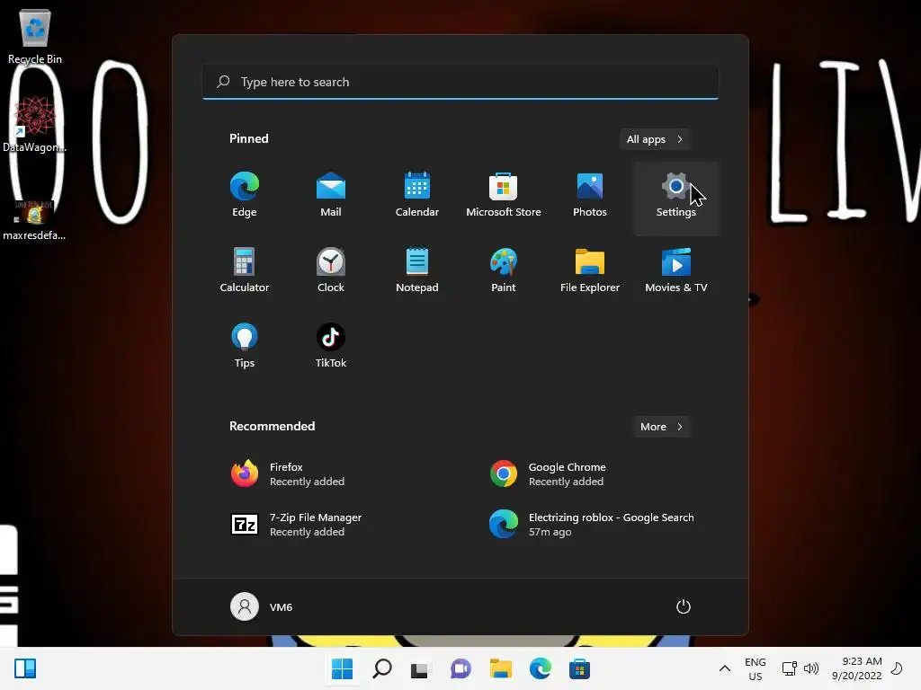Open the Tips app
This screenshot has width=921, height=690.
pos(245,346)
